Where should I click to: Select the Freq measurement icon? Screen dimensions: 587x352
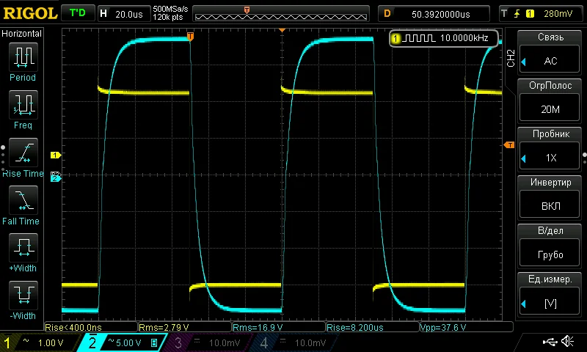click(23, 104)
